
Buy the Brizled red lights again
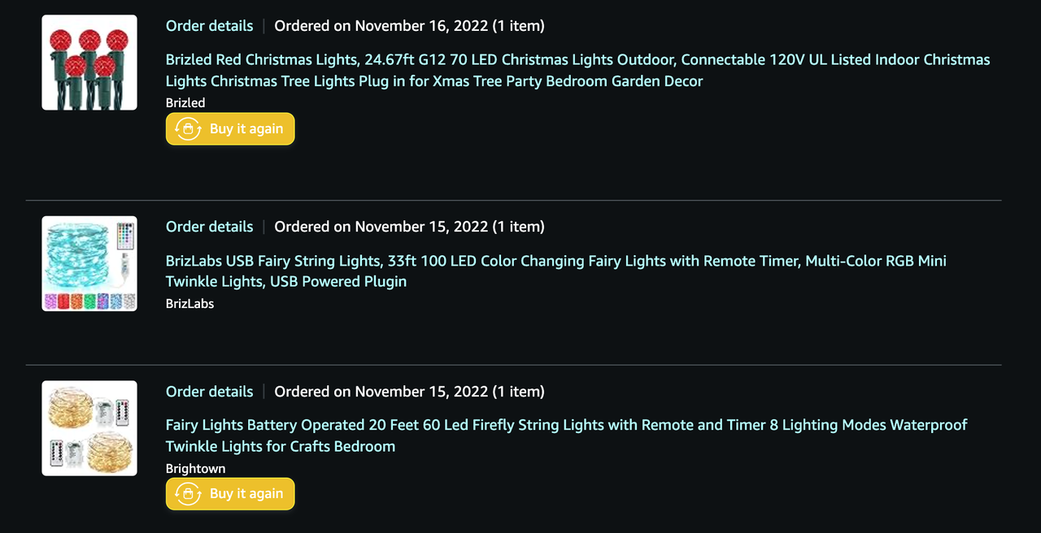coord(230,129)
